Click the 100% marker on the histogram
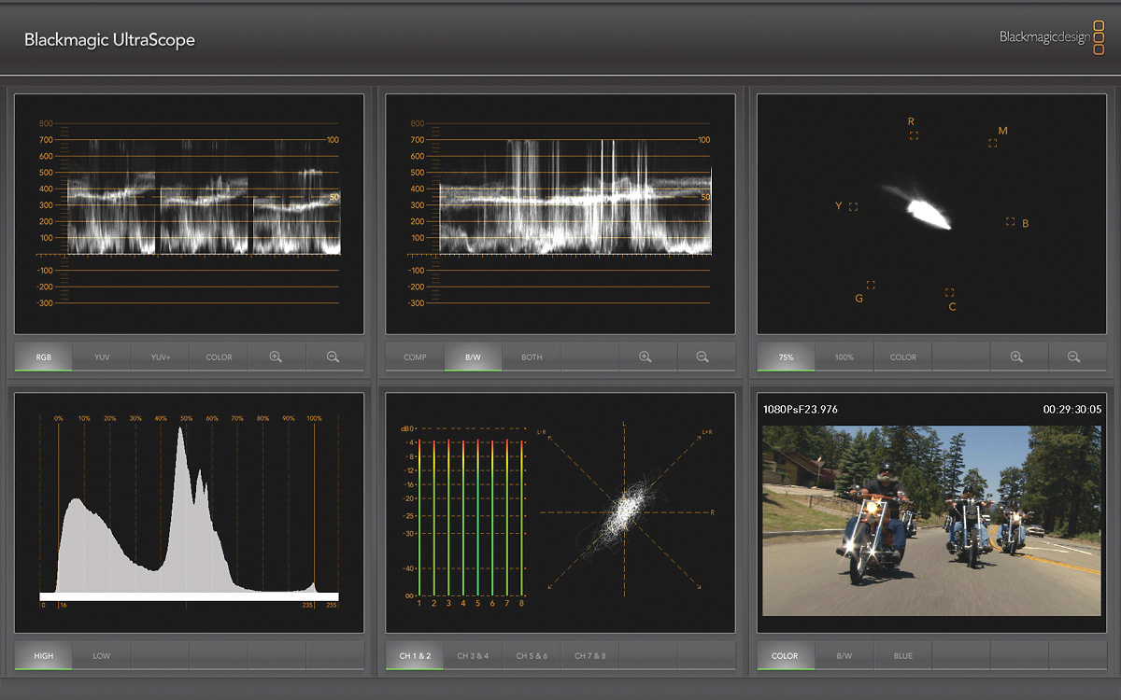This screenshot has width=1121, height=700. point(314,418)
